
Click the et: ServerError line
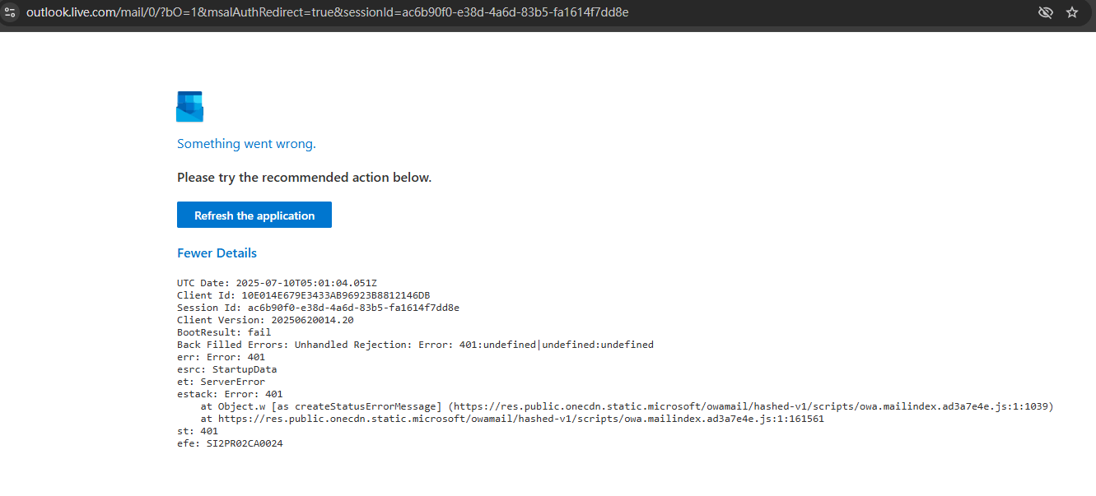click(x=221, y=382)
